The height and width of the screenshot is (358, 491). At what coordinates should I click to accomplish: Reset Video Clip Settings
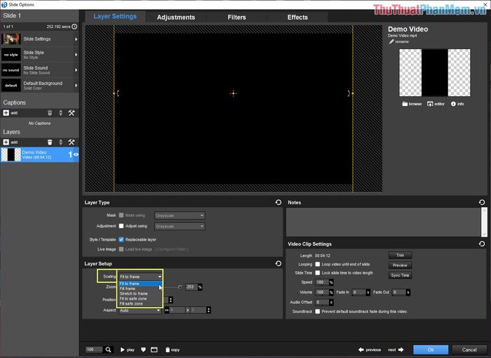coord(482,244)
